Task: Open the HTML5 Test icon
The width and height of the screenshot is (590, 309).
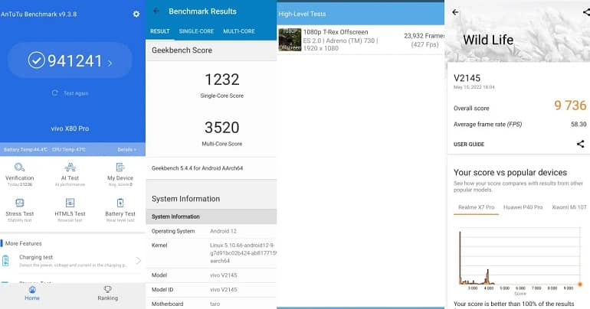Action: click(x=70, y=203)
